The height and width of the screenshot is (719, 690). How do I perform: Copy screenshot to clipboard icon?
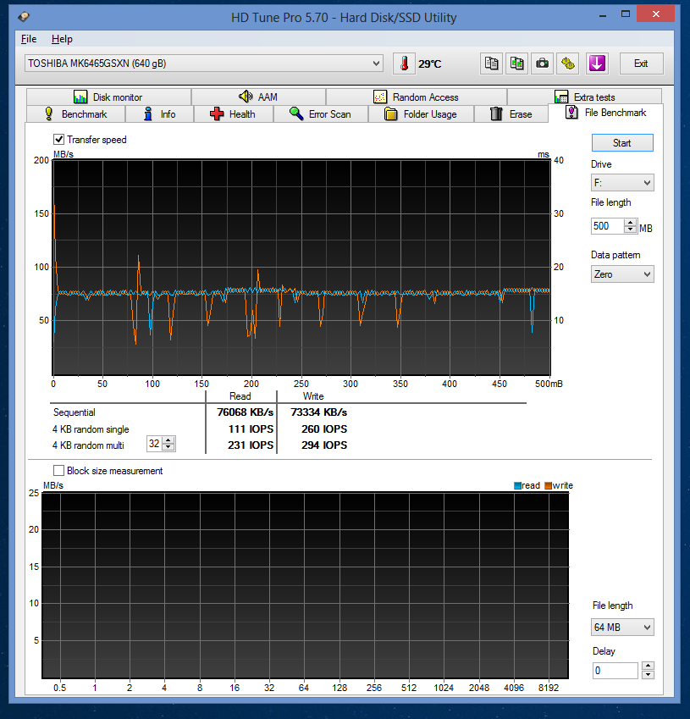516,64
